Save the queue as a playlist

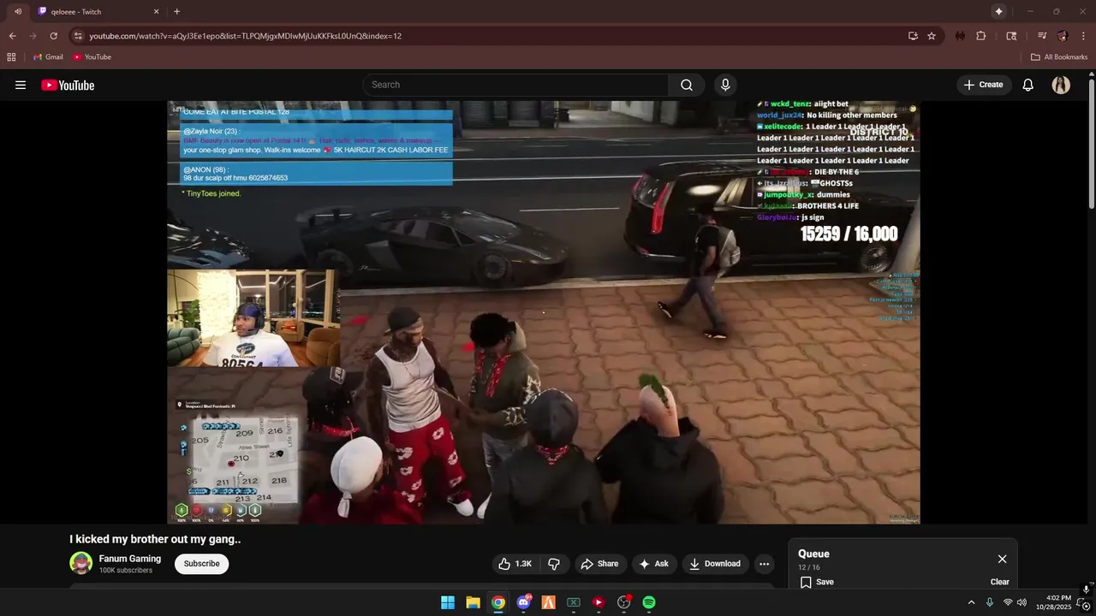coord(817,582)
